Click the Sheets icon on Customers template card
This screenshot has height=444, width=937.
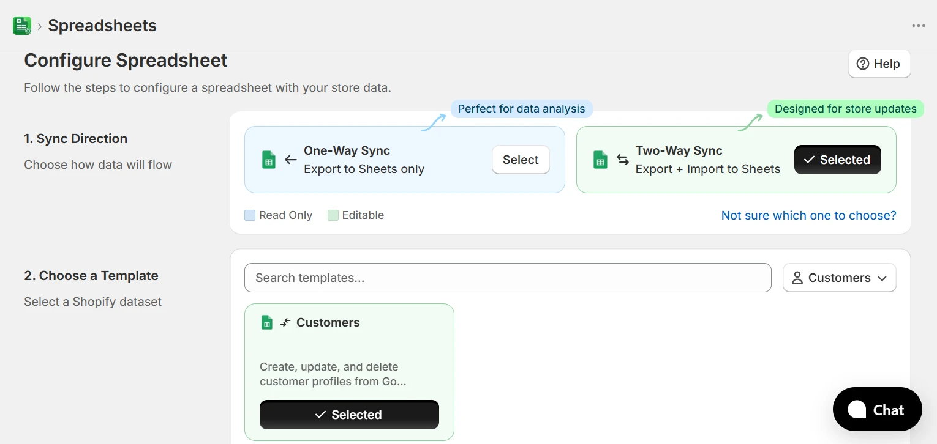266,322
